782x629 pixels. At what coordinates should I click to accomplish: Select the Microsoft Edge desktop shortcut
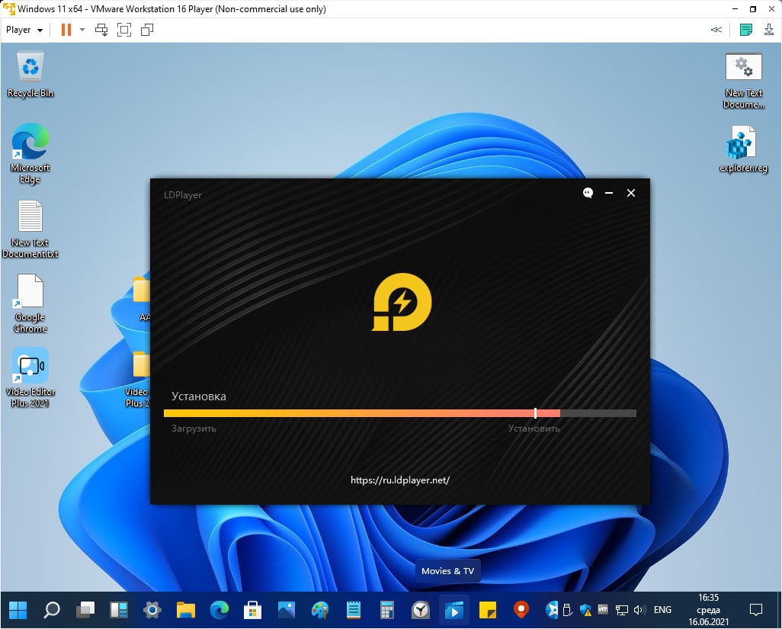(x=30, y=153)
